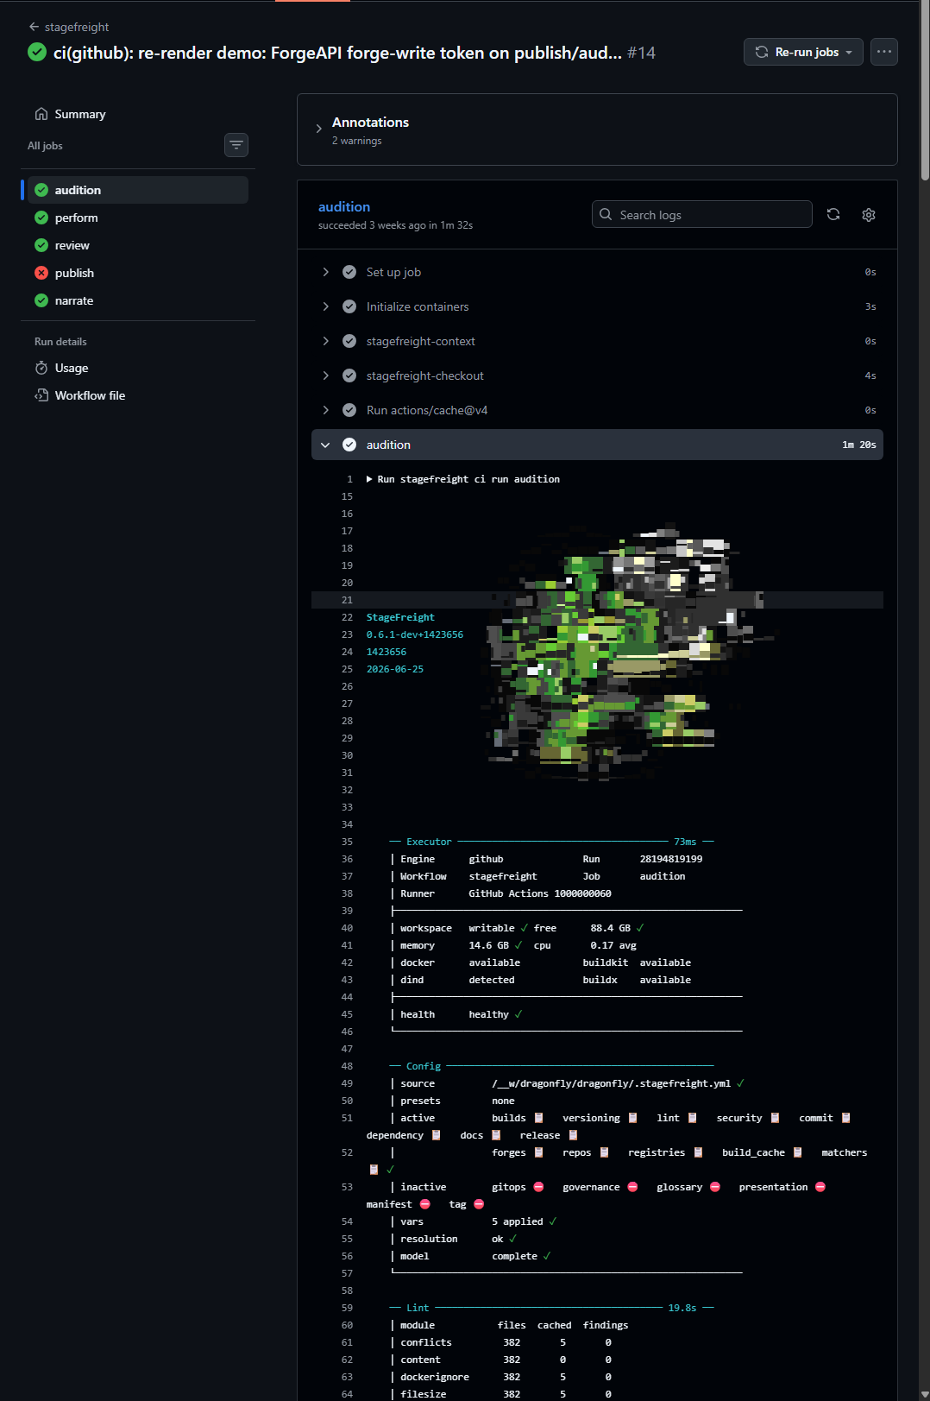This screenshot has height=1401, width=930.
Task: Click the check icon of stagefreight-context step
Action: 349,341
